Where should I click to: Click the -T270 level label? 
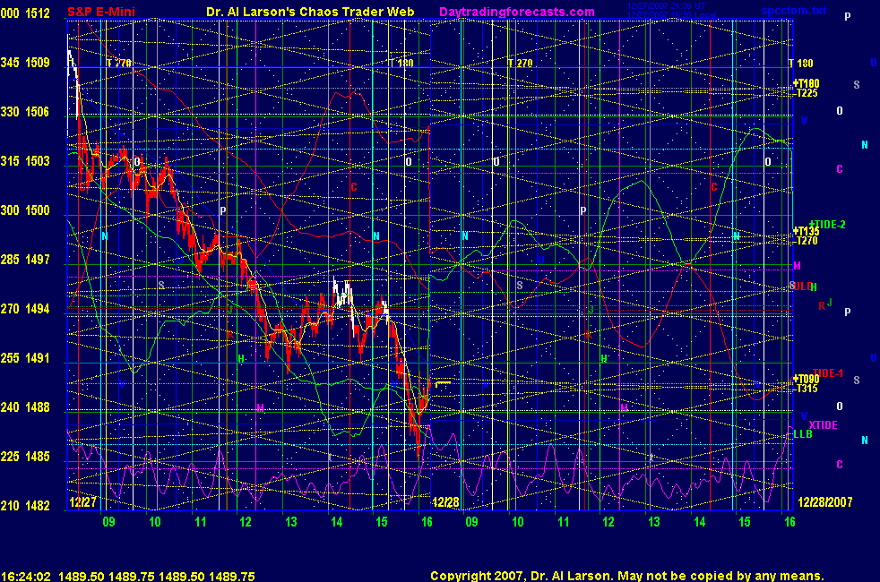pos(807,241)
